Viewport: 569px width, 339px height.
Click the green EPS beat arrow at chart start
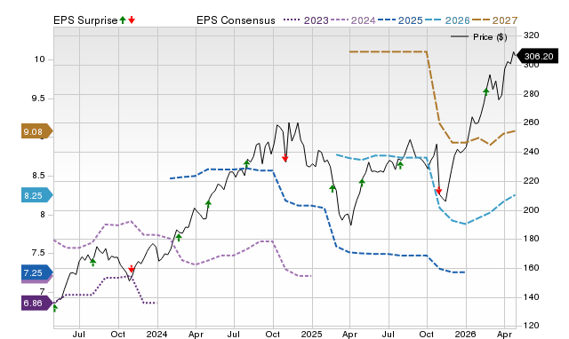[x=55, y=308]
